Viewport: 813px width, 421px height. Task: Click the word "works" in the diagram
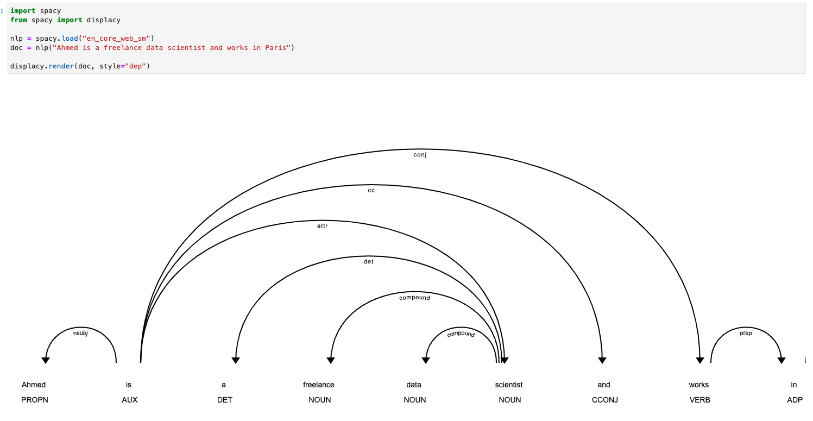tap(698, 385)
